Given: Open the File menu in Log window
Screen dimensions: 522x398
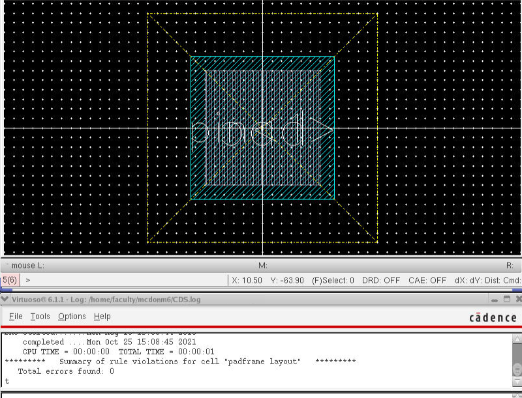Looking at the screenshot, I should 16,317.
